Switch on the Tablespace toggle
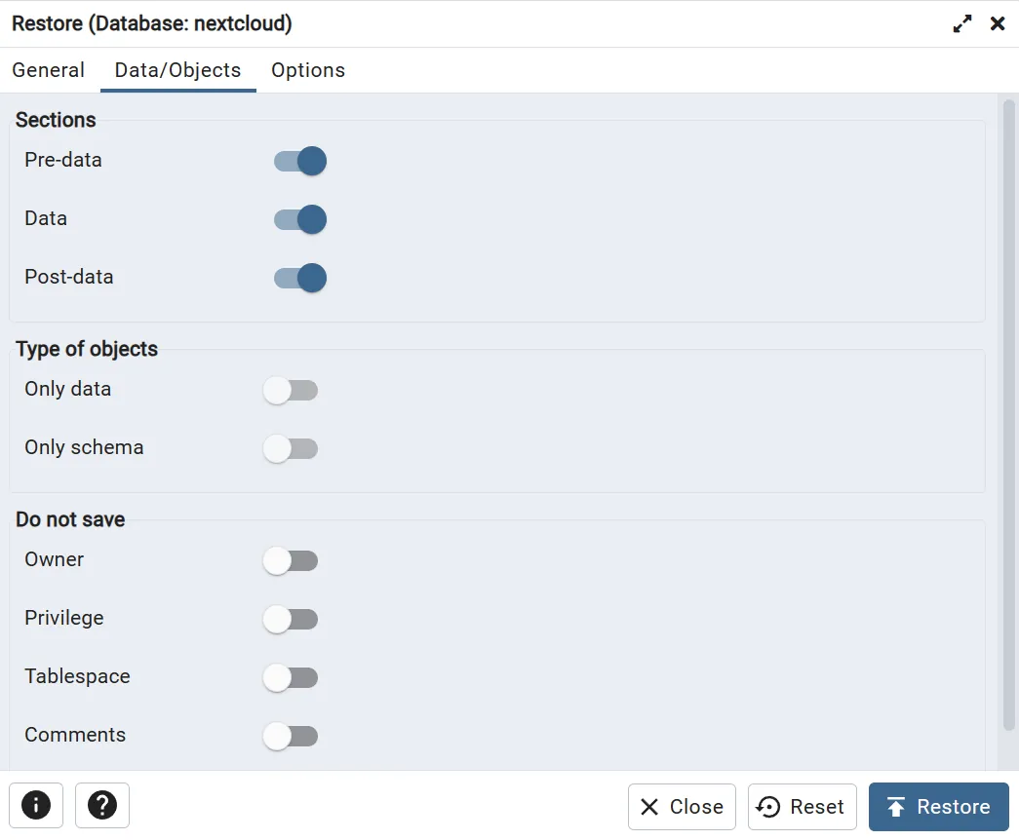Viewport: 1019px width, 840px height. click(x=291, y=678)
